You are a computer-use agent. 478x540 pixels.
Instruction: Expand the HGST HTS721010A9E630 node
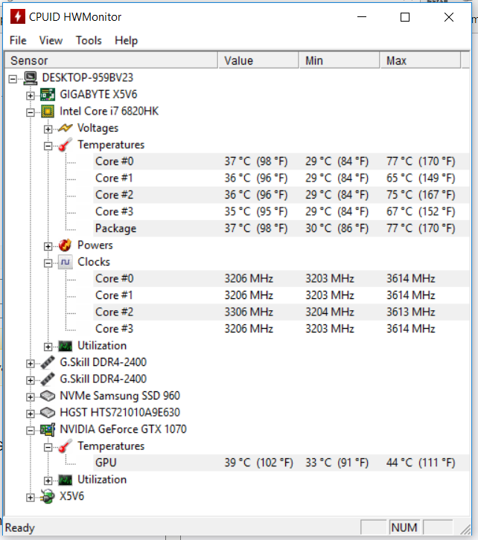pos(31,414)
